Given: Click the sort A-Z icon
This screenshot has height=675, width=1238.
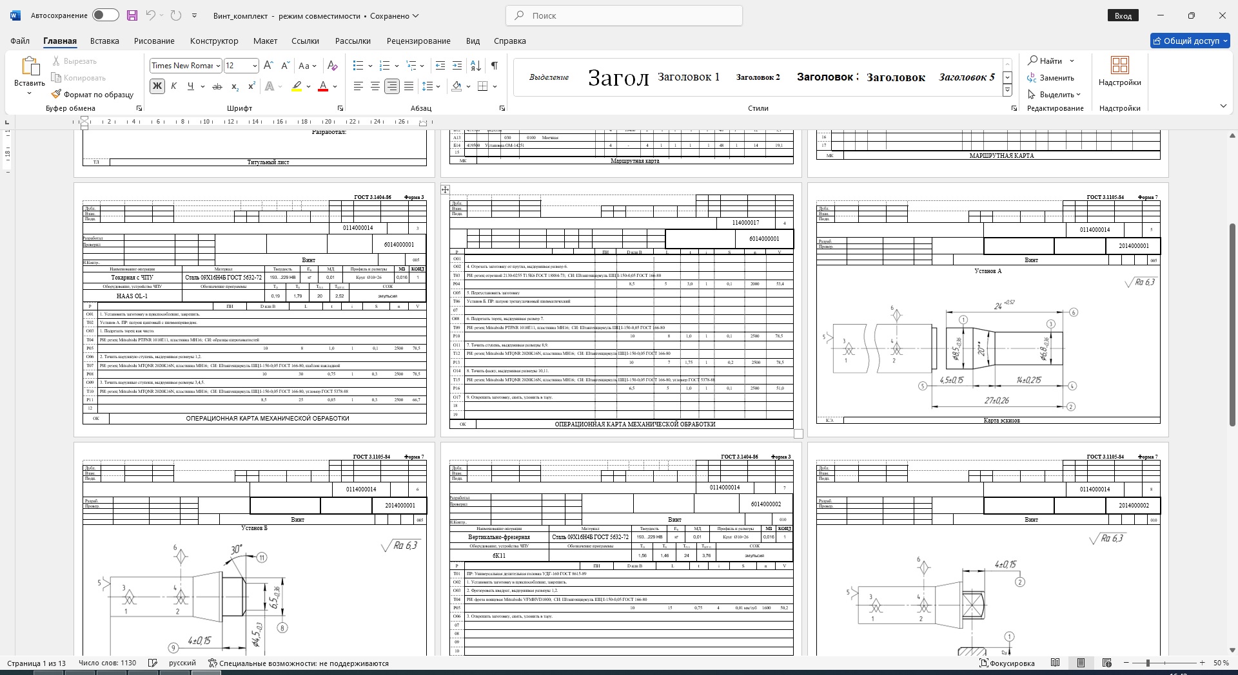Looking at the screenshot, I should click(476, 66).
